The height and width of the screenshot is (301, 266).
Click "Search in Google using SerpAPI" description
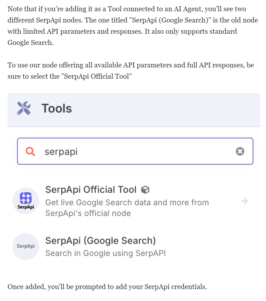pyautogui.click(x=105, y=253)
